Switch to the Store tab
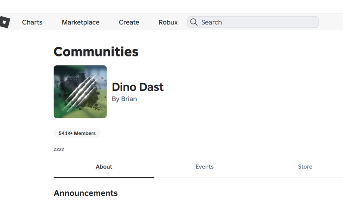This screenshot has width=343, height=205. coord(305,167)
